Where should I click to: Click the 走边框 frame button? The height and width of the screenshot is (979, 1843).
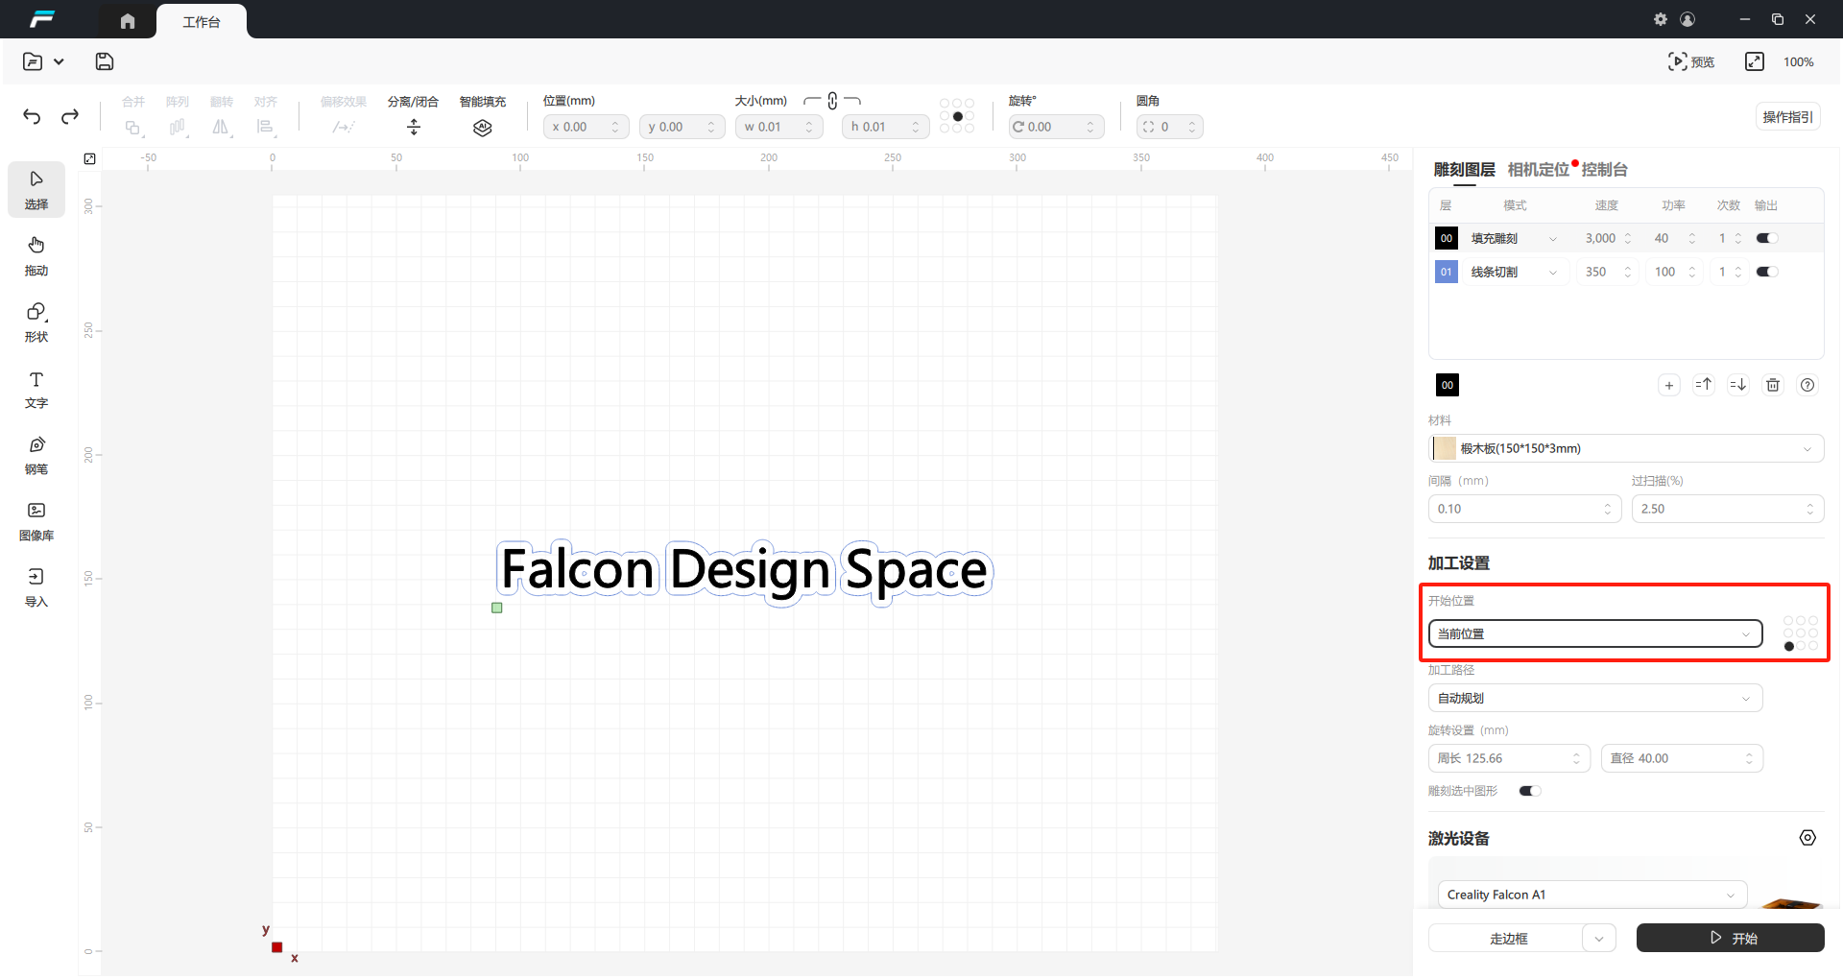[x=1507, y=938]
